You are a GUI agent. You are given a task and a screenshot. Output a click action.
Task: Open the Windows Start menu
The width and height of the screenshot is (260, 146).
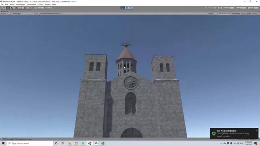(3, 143)
